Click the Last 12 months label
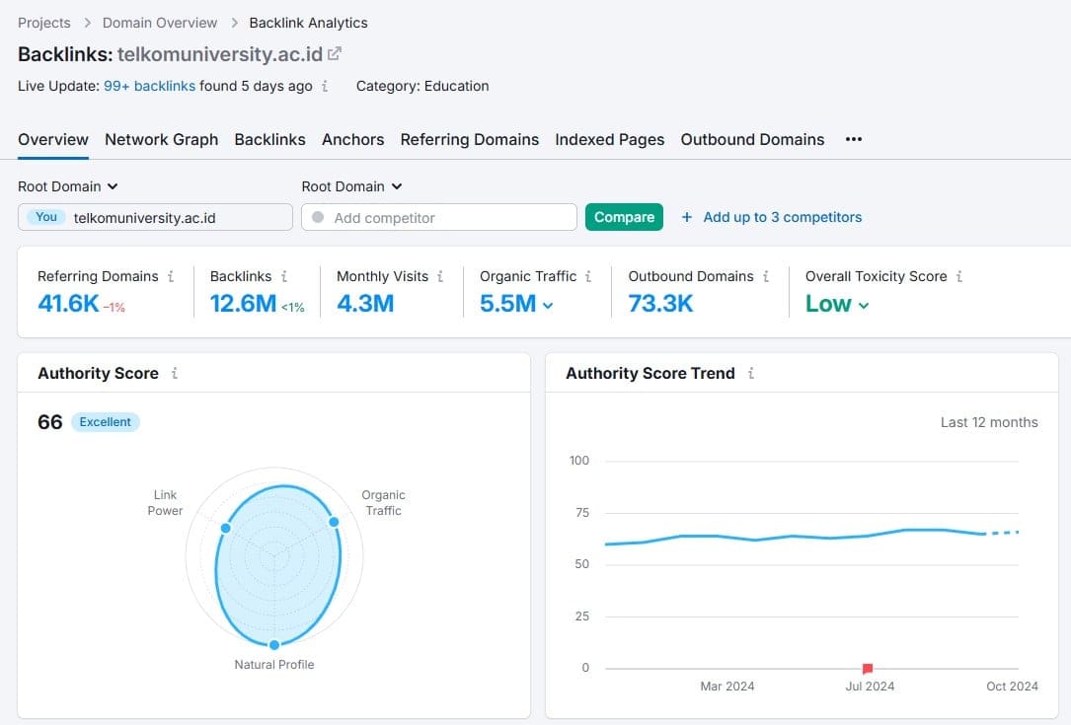Viewport: 1071px width, 725px height. pyautogui.click(x=989, y=422)
